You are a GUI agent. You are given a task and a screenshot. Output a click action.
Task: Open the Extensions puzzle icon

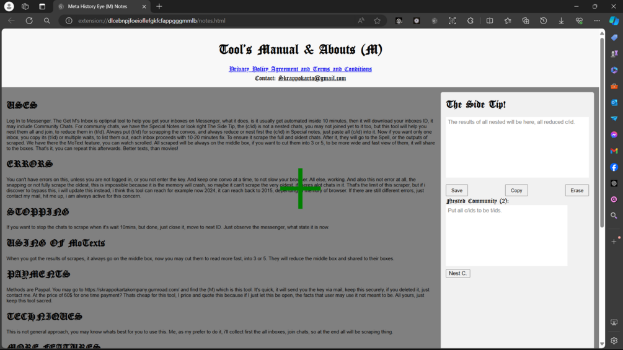click(470, 20)
